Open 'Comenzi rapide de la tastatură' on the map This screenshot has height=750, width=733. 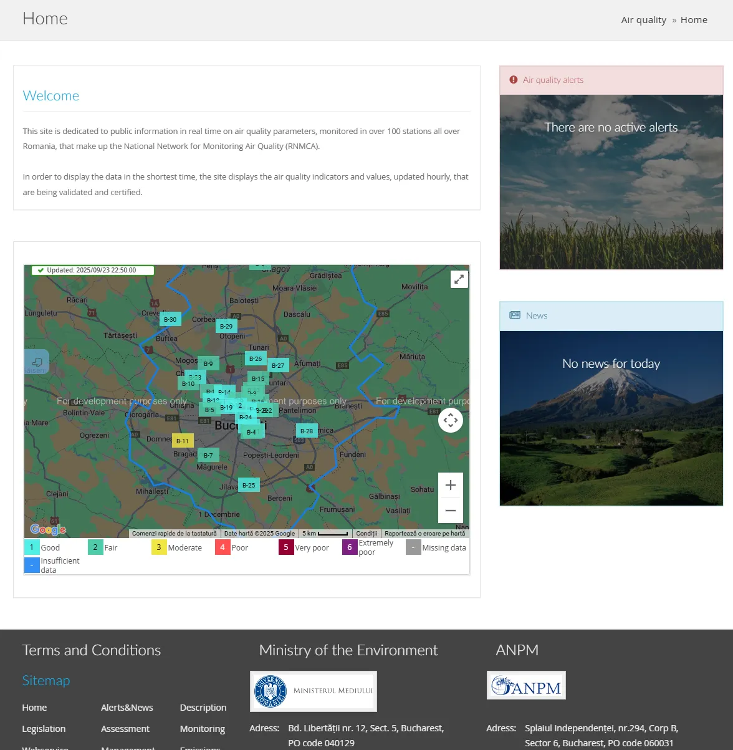(x=175, y=534)
